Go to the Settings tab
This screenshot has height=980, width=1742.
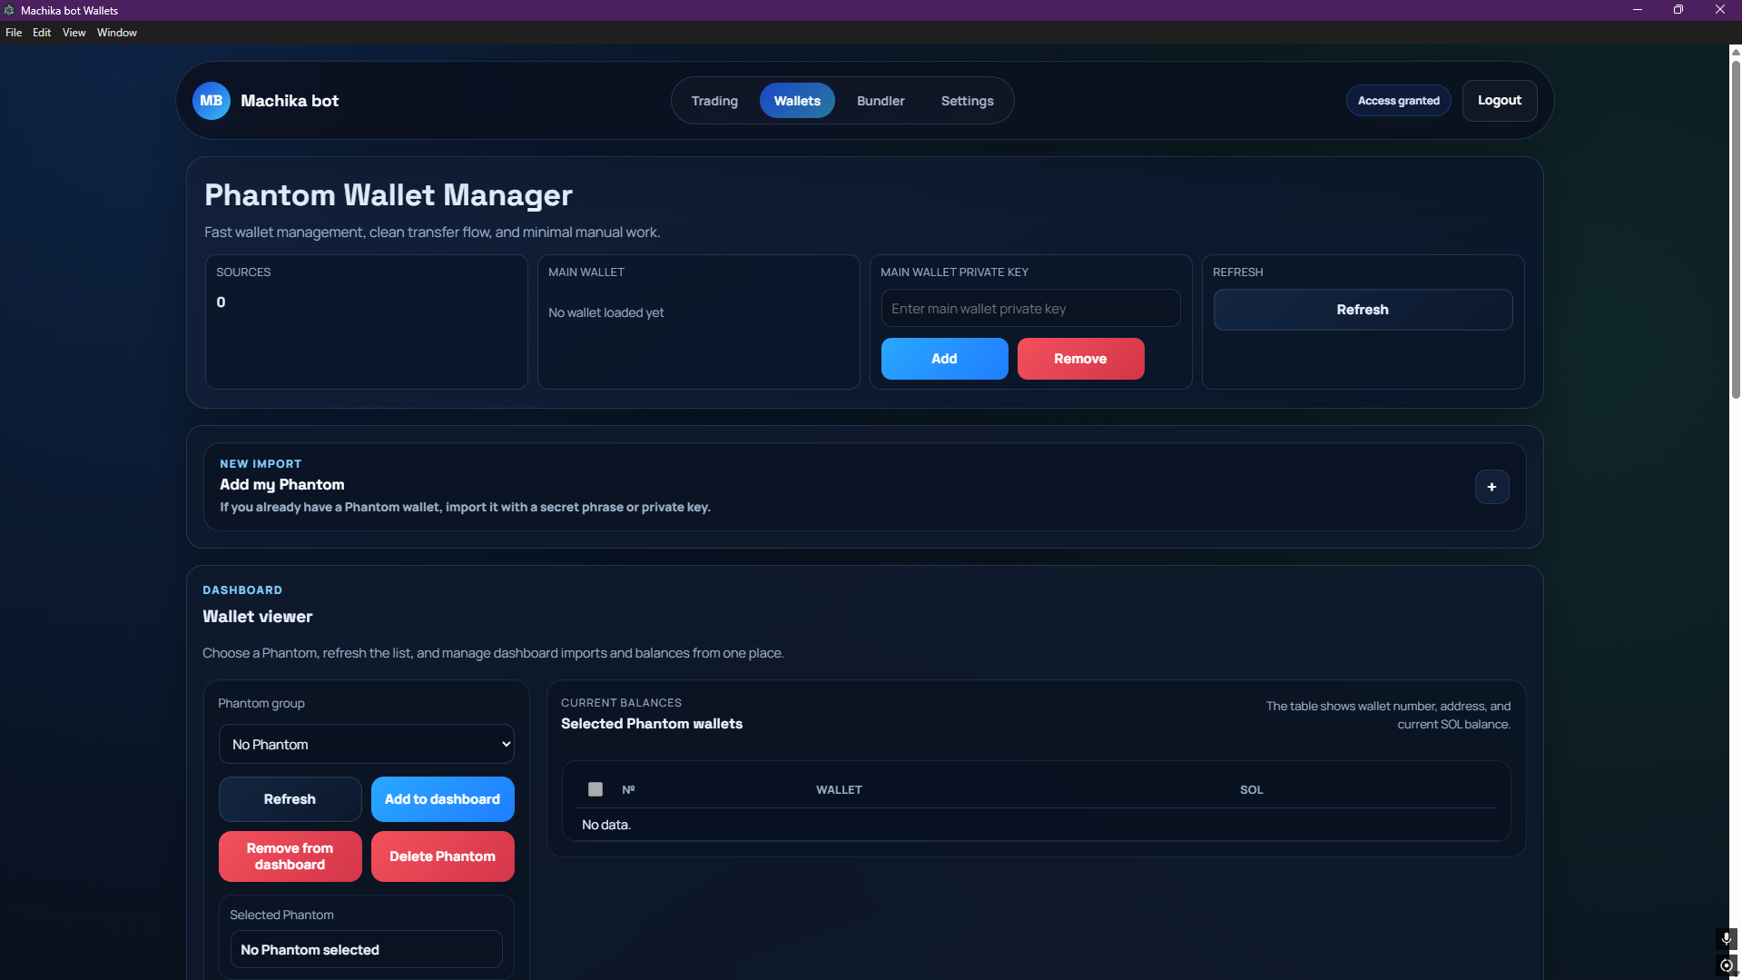point(967,101)
